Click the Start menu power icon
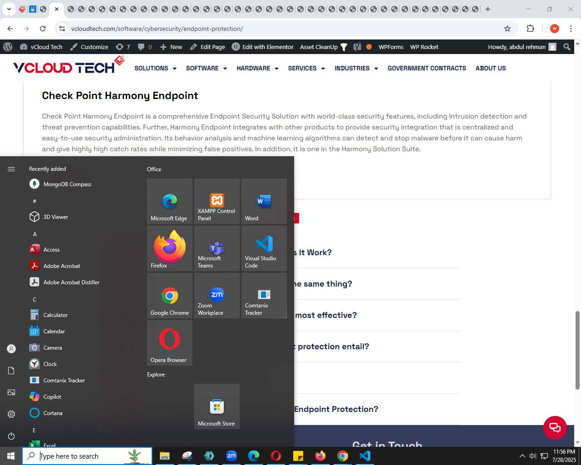 [x=11, y=436]
